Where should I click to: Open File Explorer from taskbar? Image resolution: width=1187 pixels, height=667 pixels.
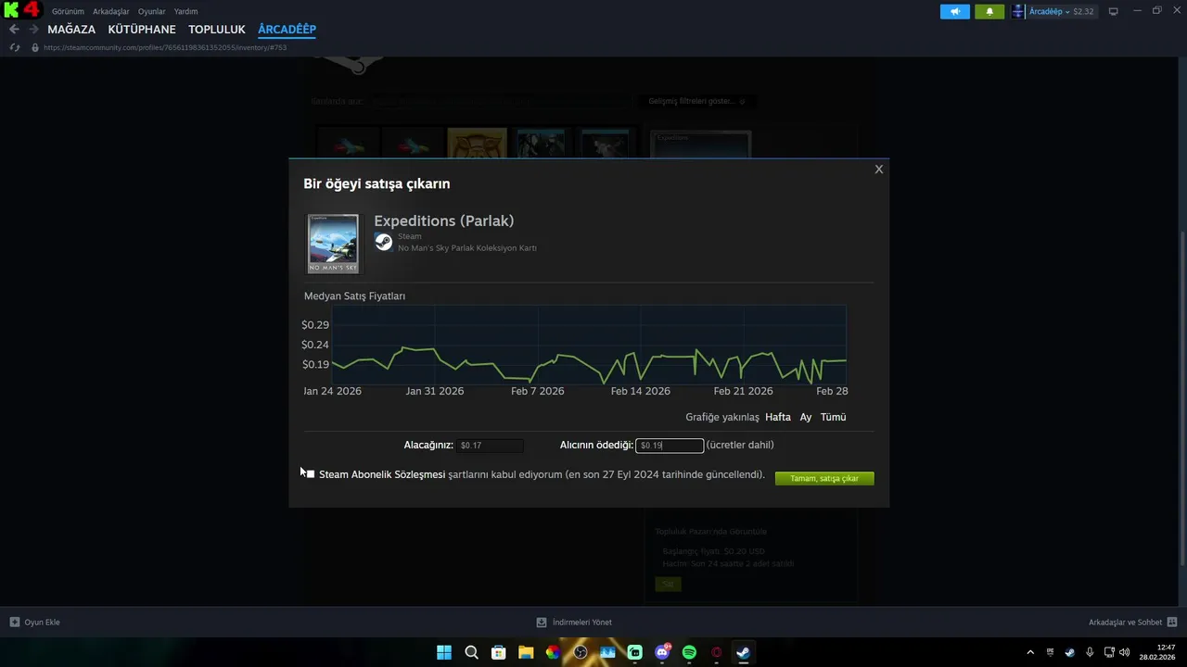tap(526, 652)
